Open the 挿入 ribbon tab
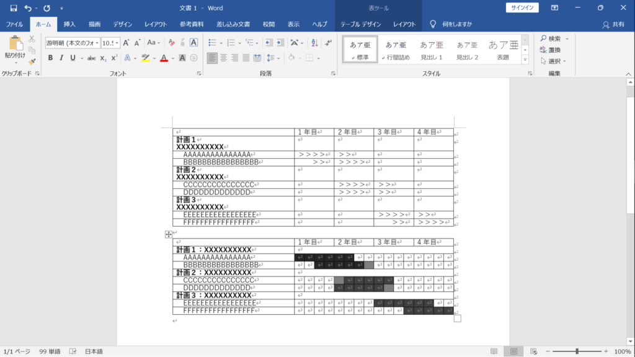This screenshot has width=635, height=357. tap(69, 24)
